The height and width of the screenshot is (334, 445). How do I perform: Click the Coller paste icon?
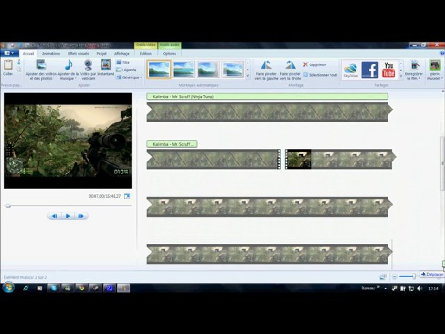coord(8,65)
